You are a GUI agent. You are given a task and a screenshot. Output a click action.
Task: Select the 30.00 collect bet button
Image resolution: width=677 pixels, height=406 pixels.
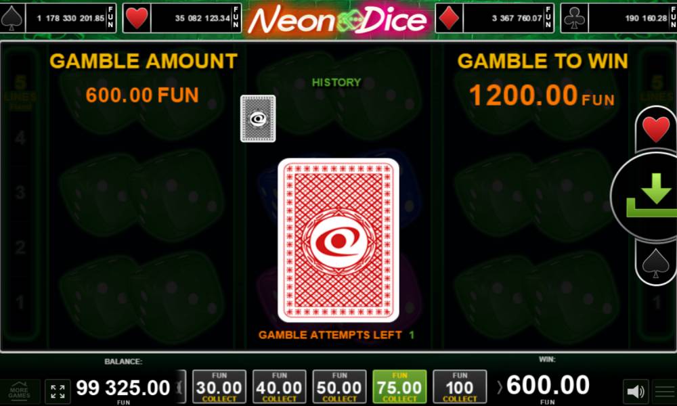pos(219,386)
